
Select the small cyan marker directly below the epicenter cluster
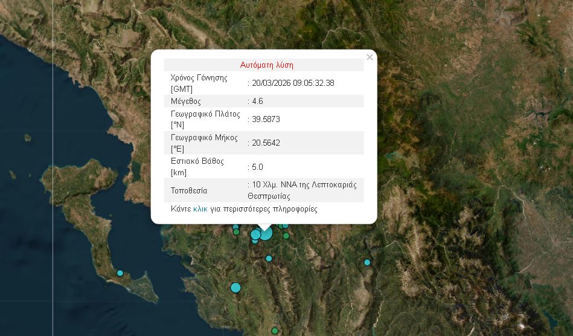269,259
